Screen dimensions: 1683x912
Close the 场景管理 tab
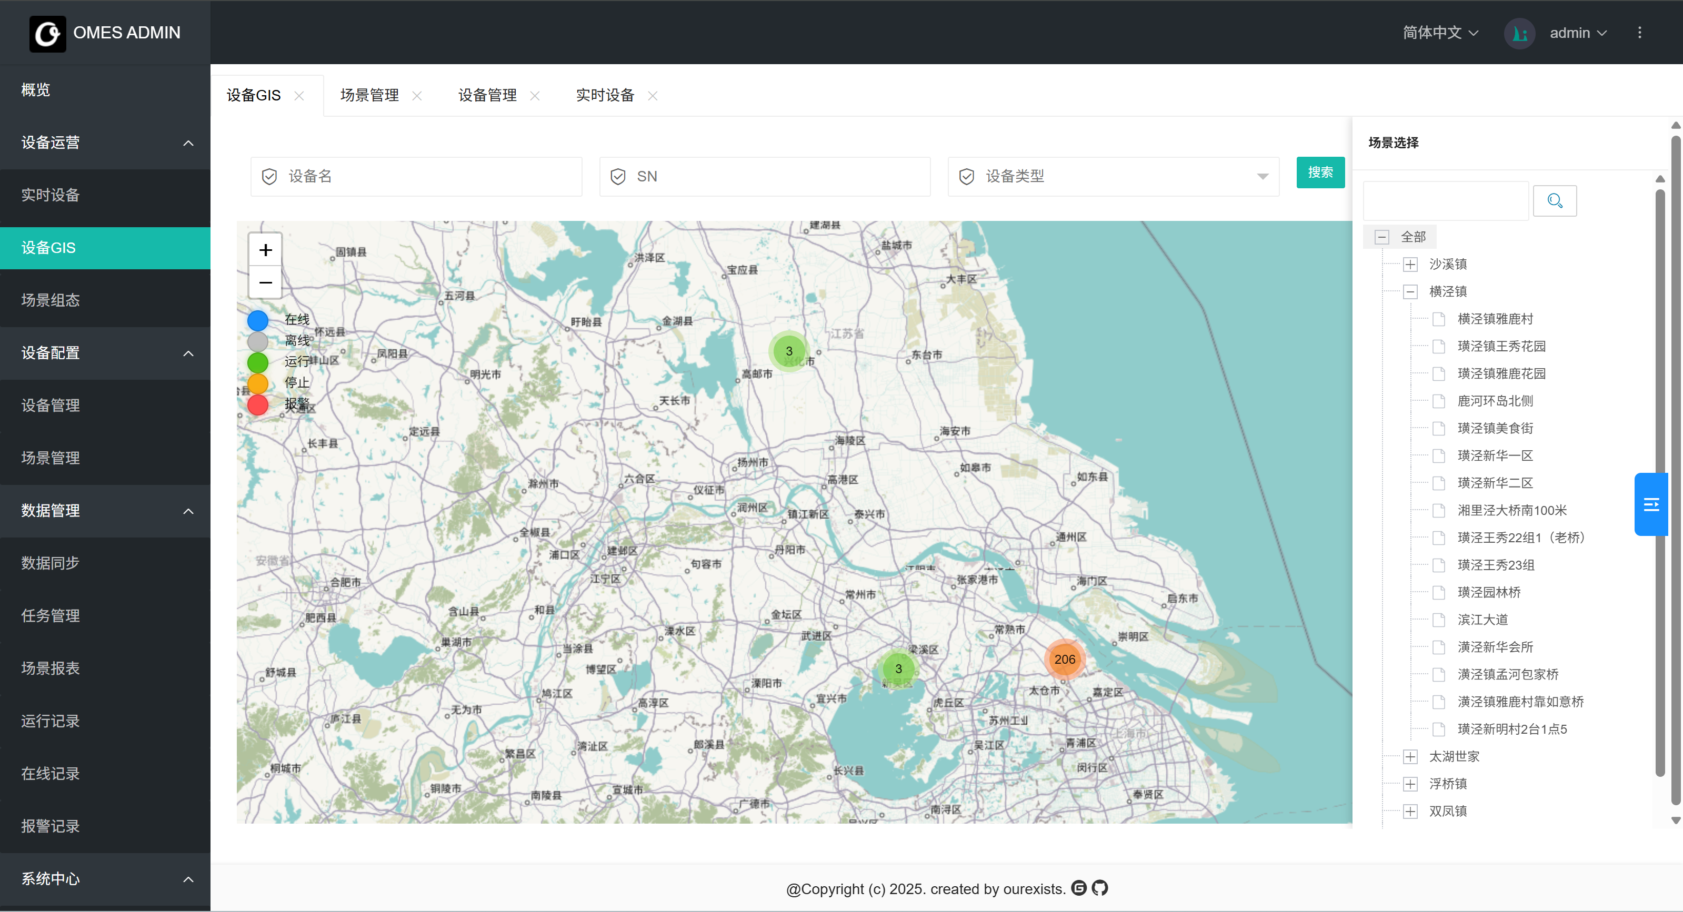pos(417,96)
